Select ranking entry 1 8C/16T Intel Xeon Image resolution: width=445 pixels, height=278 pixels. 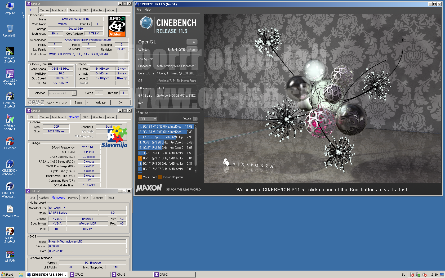click(x=166, y=127)
